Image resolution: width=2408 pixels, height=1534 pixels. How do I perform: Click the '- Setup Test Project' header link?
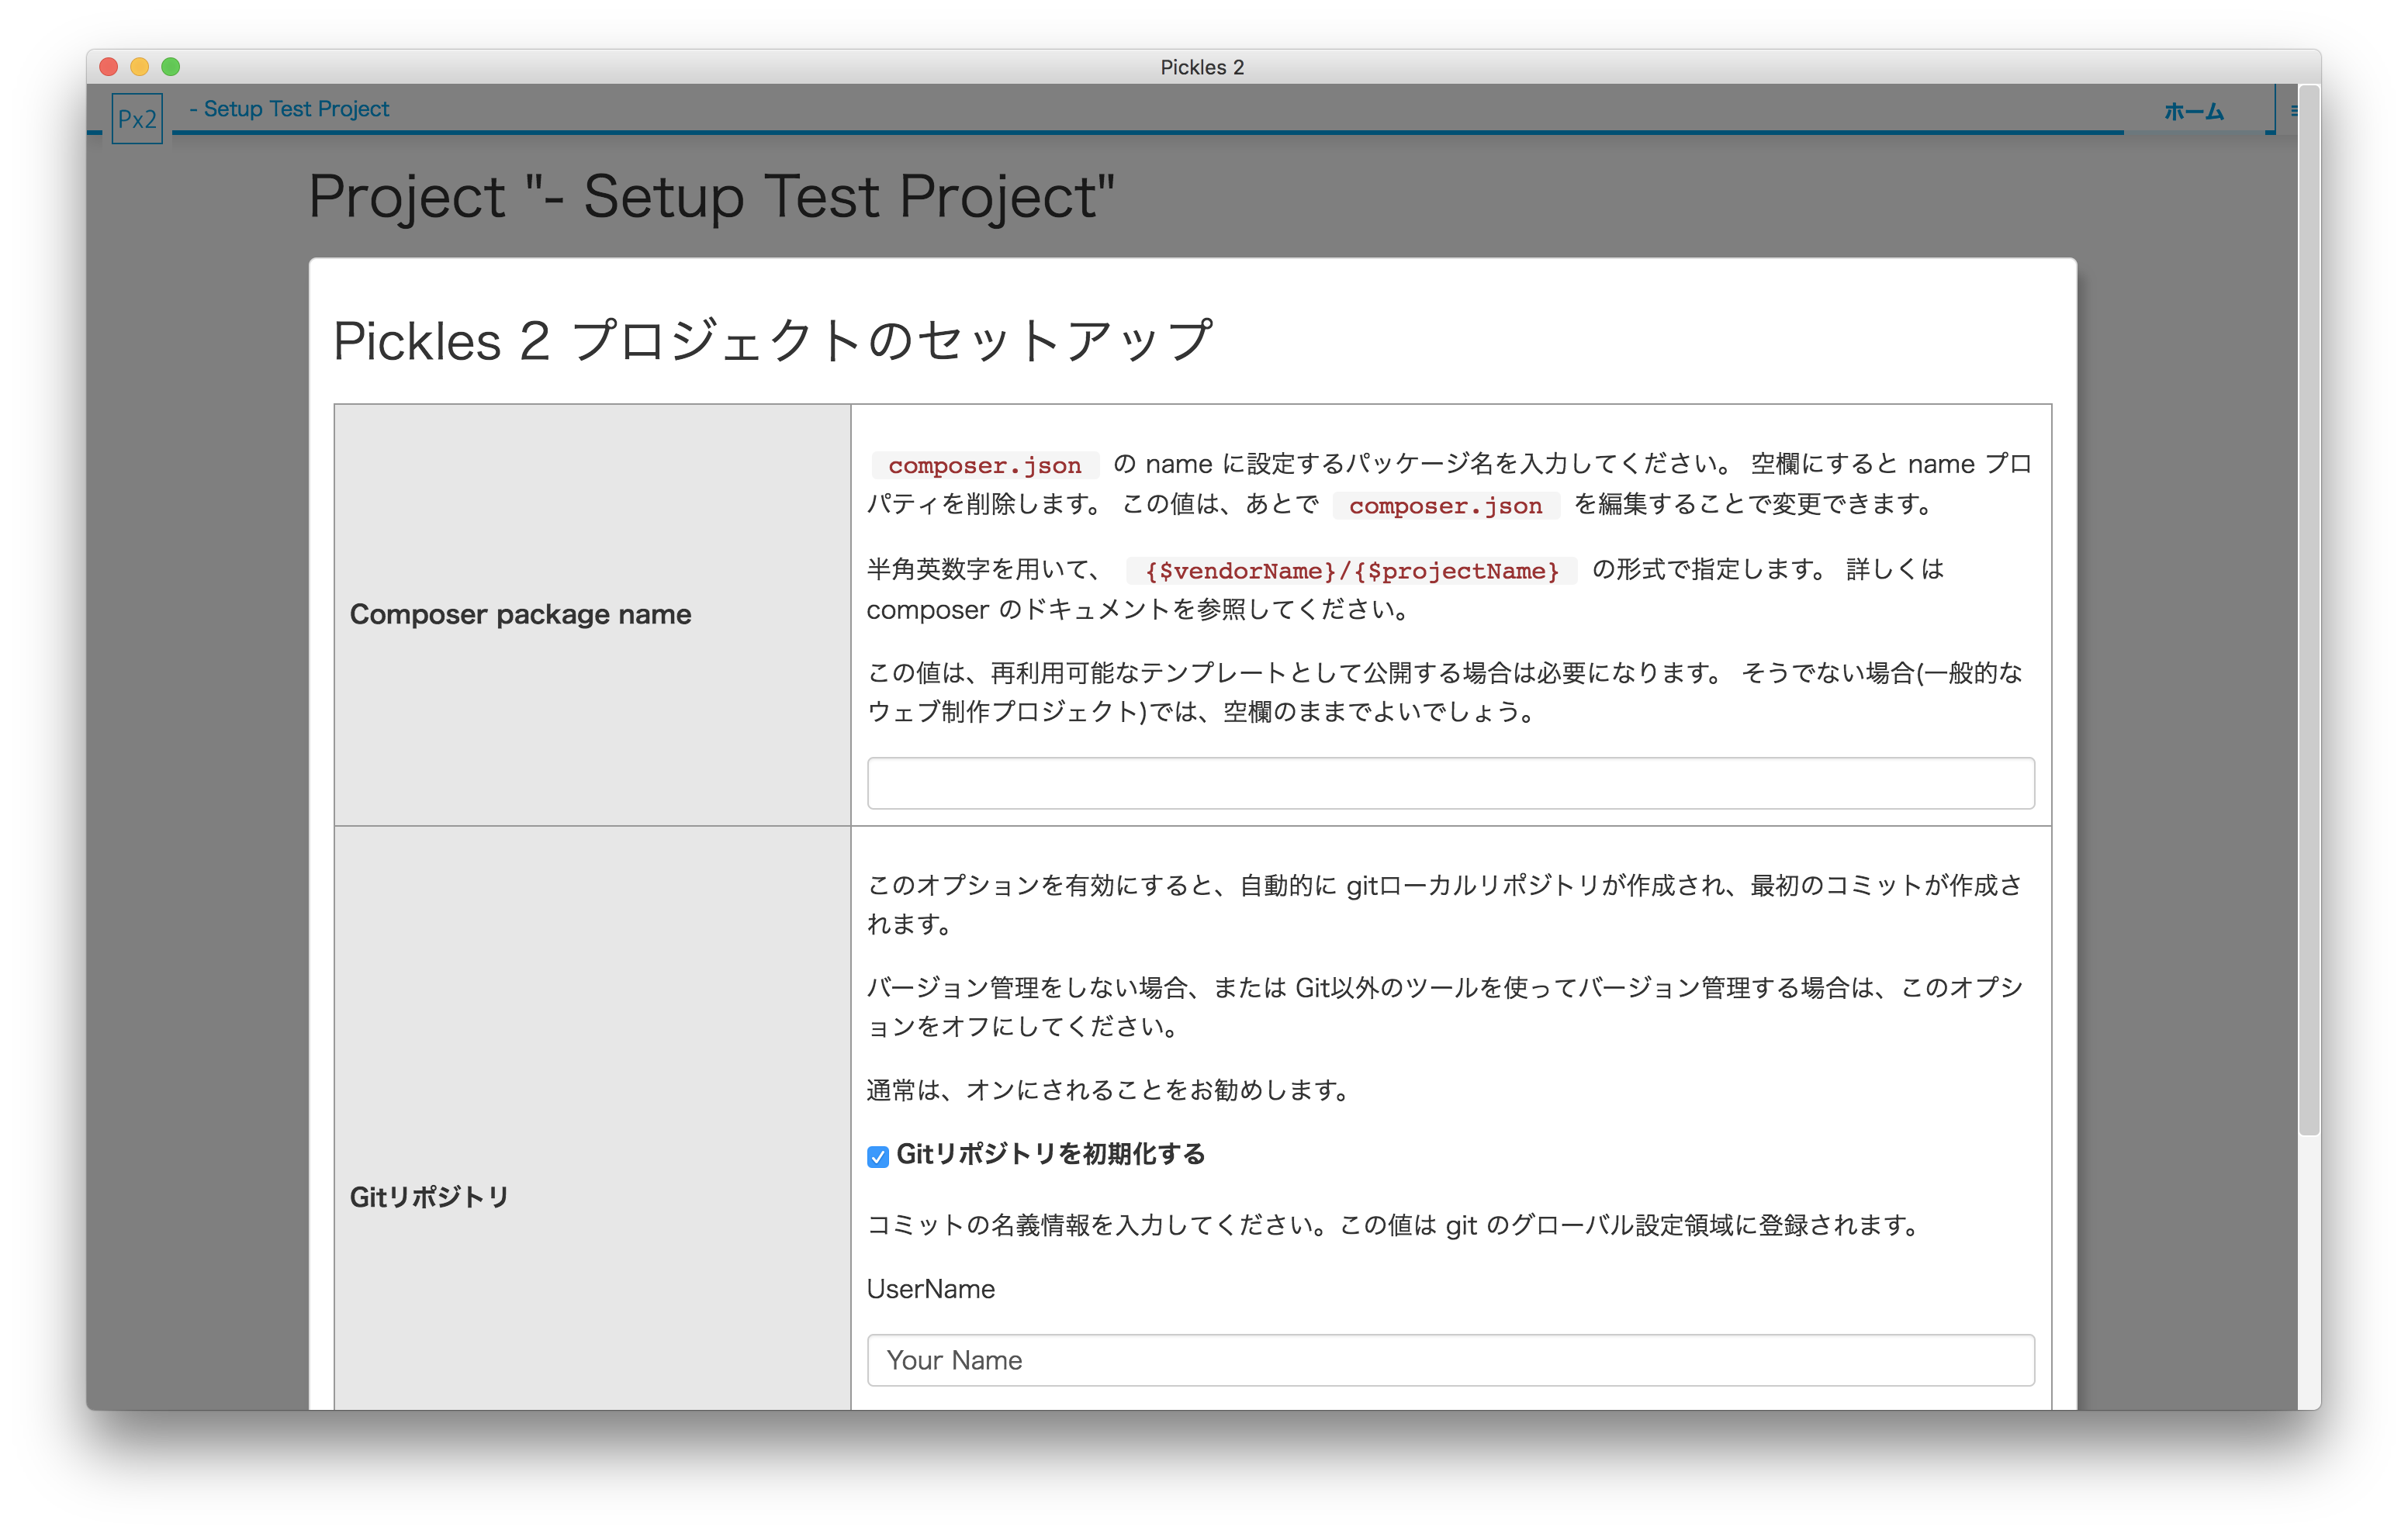(289, 109)
